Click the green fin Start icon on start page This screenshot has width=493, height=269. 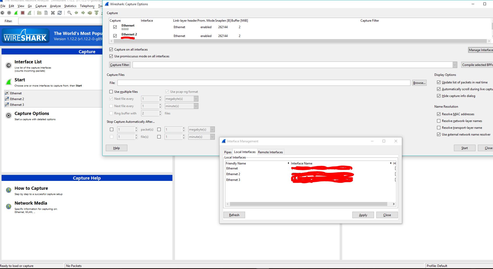click(x=9, y=82)
